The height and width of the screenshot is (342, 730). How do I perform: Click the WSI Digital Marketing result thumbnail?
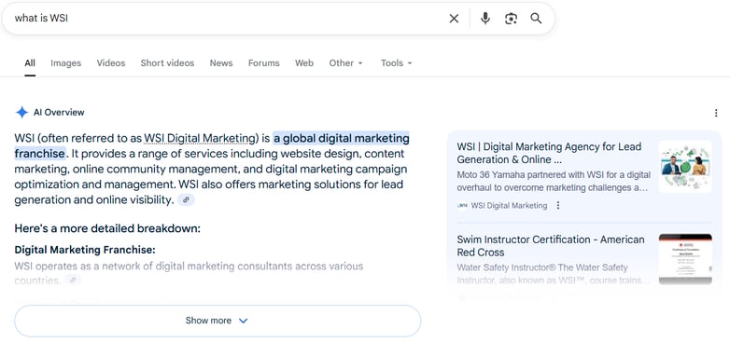click(x=685, y=167)
